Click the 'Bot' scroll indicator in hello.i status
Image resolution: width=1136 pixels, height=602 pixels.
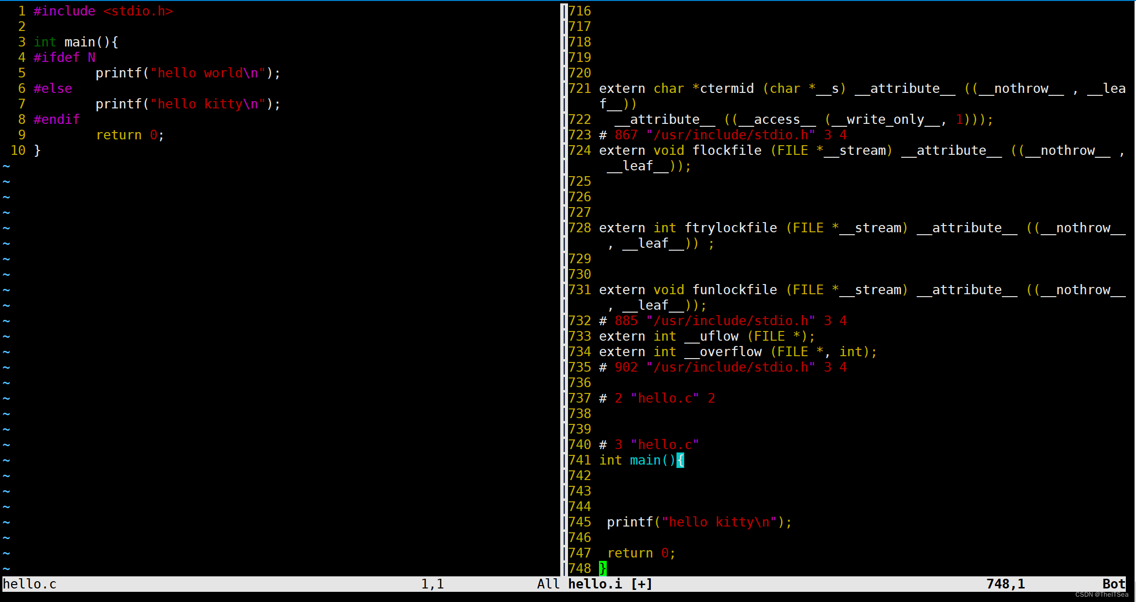pyautogui.click(x=1114, y=584)
